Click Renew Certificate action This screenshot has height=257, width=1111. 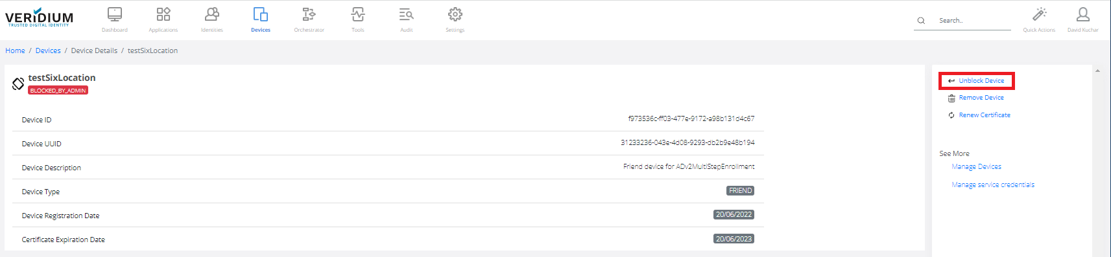click(984, 115)
